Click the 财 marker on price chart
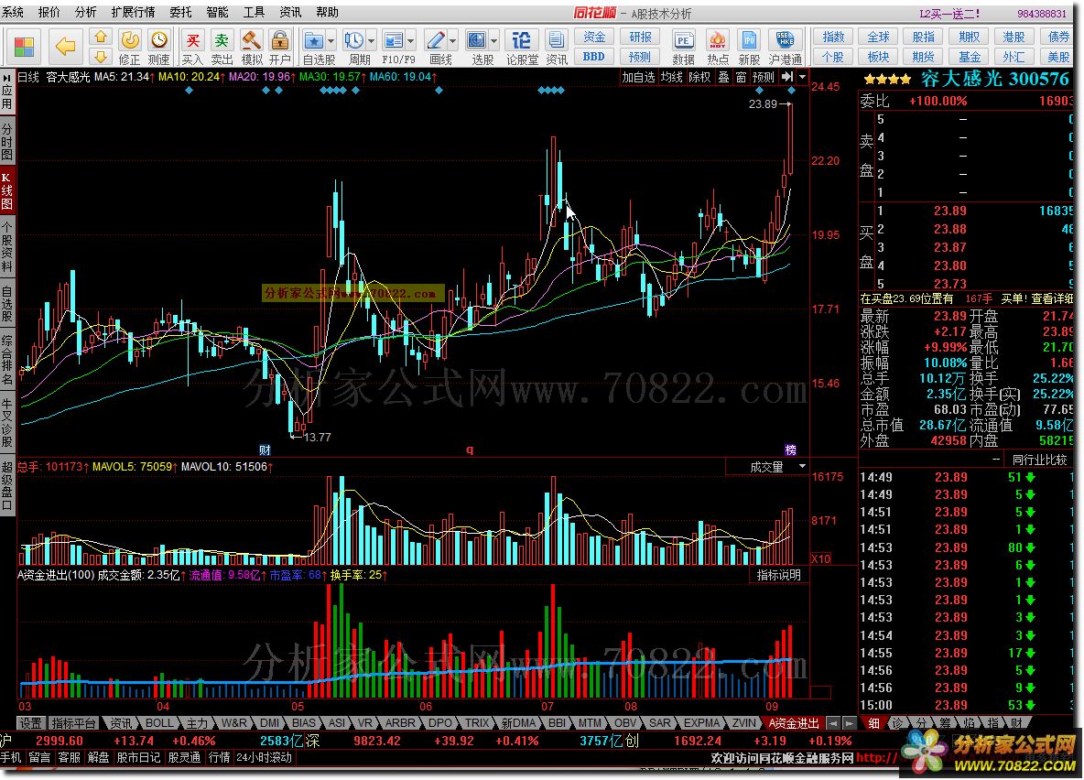The height and width of the screenshot is (780, 1084). [x=265, y=450]
